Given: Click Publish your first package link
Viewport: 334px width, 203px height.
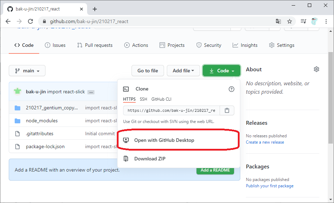Looking at the screenshot, I should click(270, 186).
